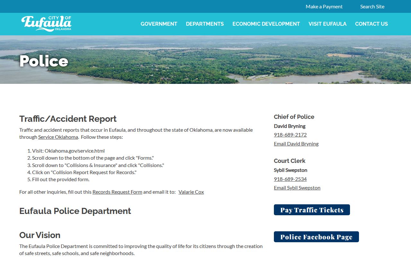The image size is (411, 257).
Task: Click the name Sybil Swepston
Action: [x=291, y=170]
